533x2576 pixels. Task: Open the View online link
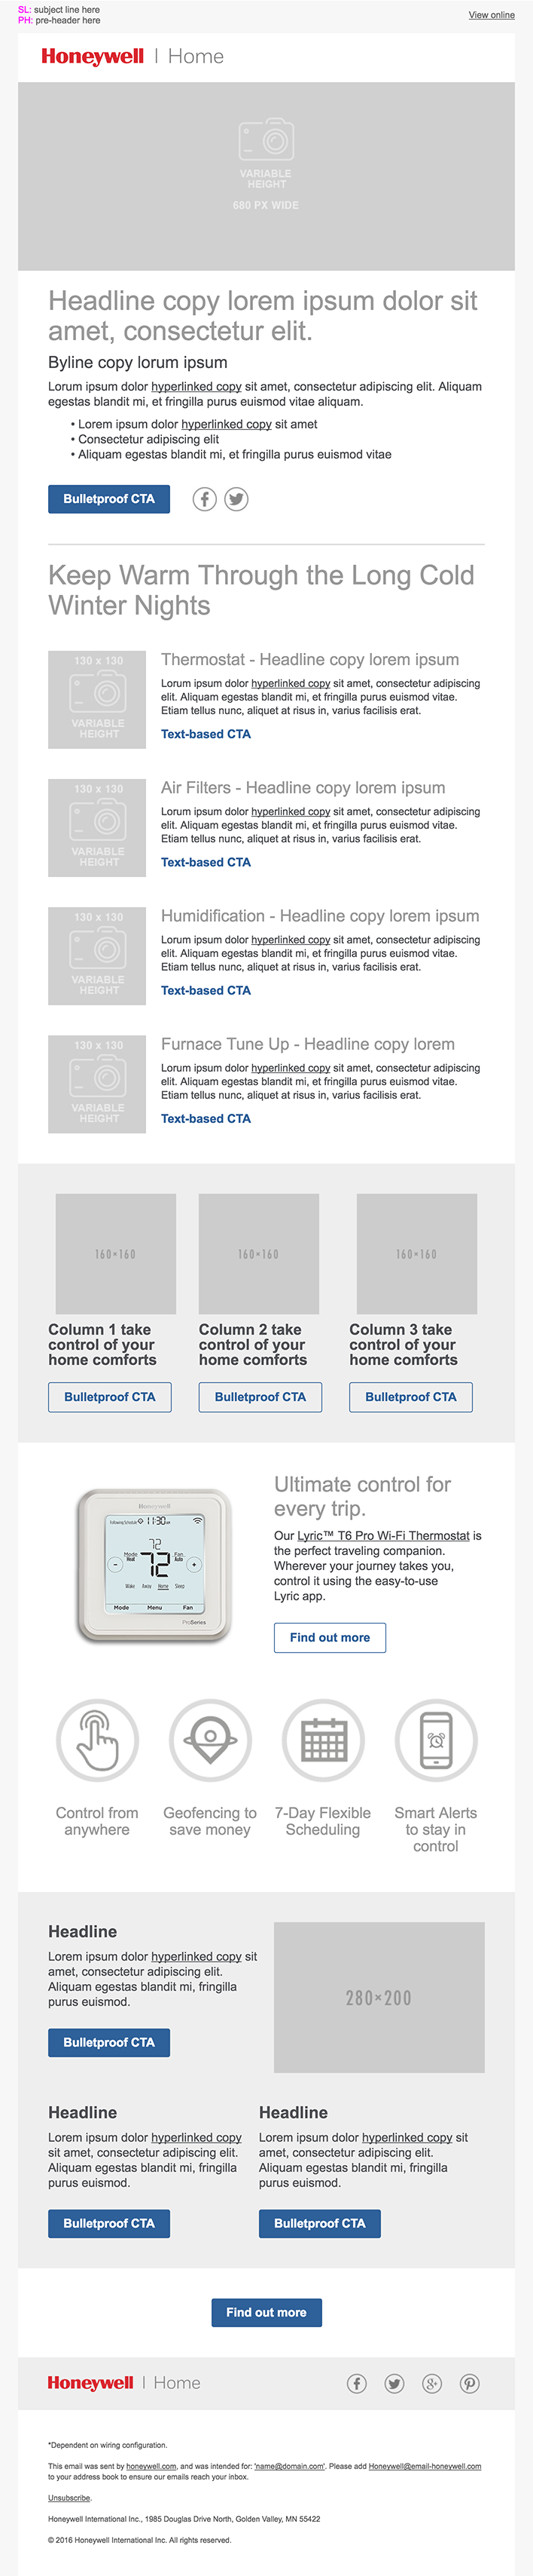pyautogui.click(x=491, y=15)
